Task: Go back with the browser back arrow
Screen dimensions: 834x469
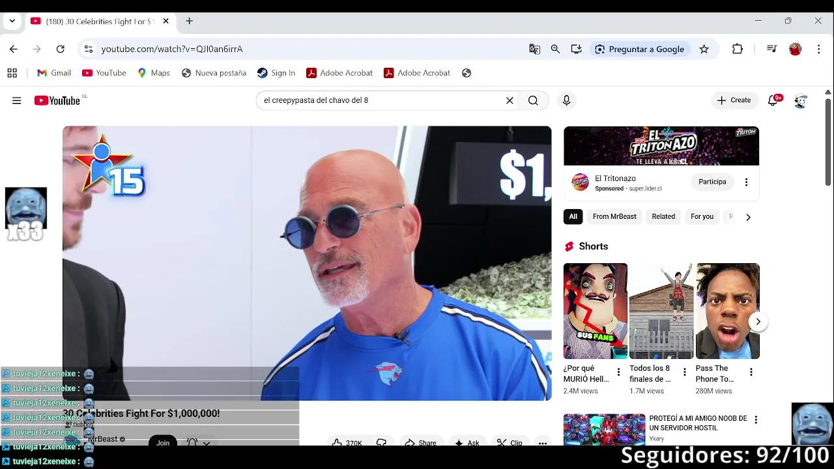Action: tap(14, 49)
